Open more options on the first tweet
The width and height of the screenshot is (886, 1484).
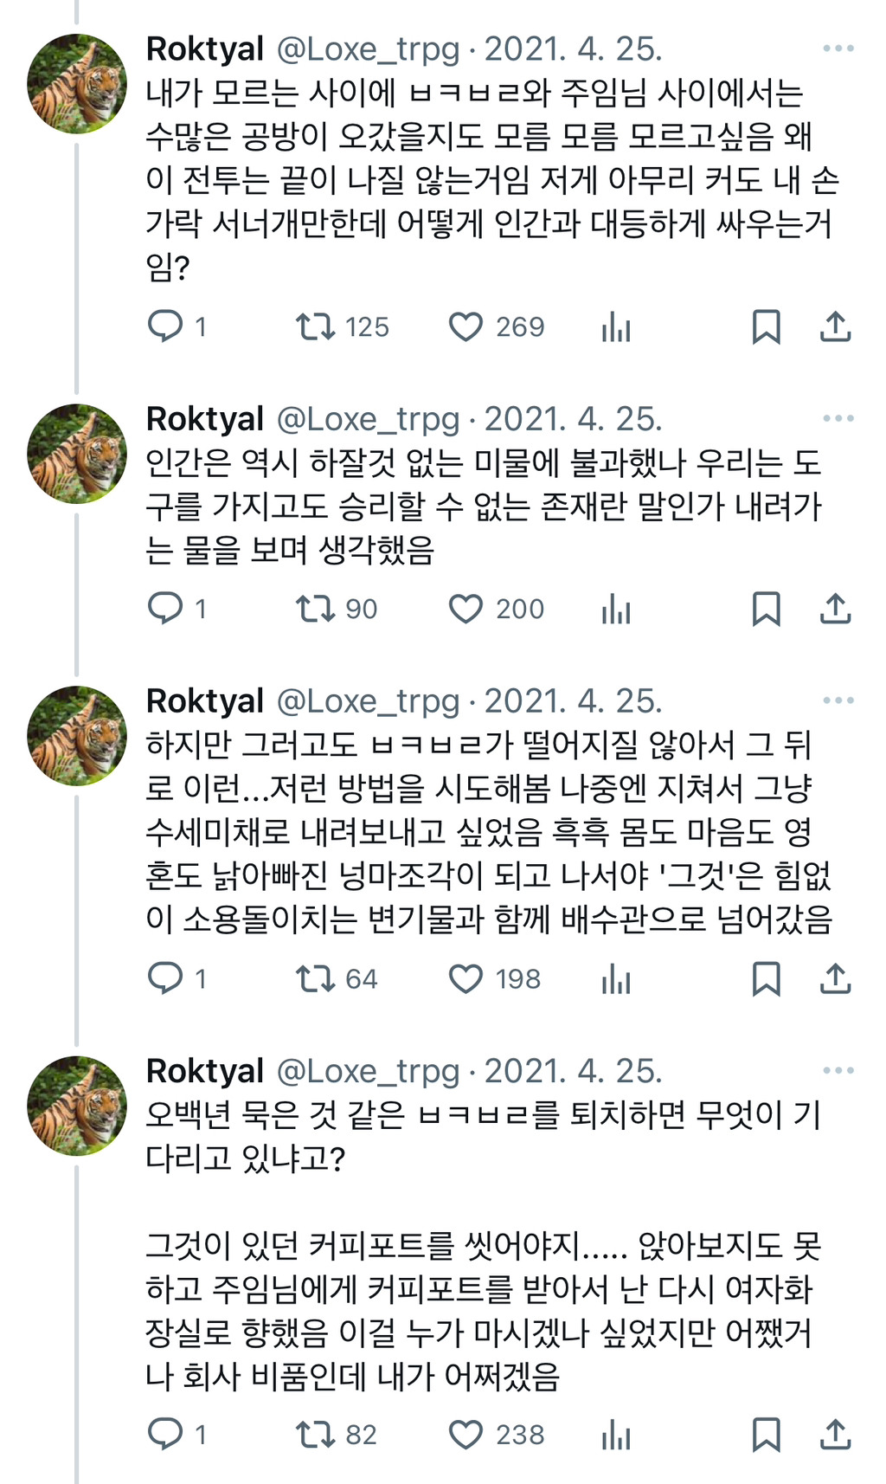pos(838,48)
